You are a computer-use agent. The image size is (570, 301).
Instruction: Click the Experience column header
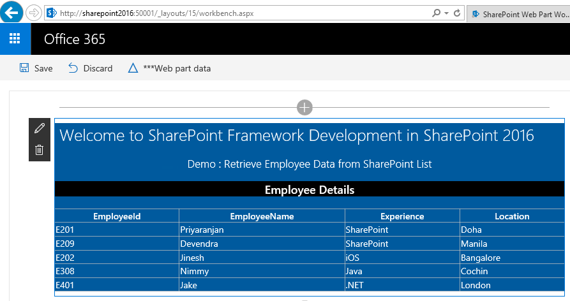402,216
